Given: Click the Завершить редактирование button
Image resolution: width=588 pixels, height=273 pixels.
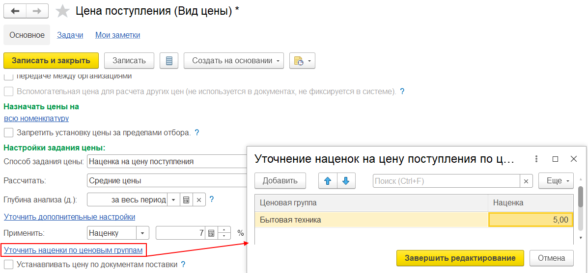Looking at the screenshot, I should click(460, 258).
